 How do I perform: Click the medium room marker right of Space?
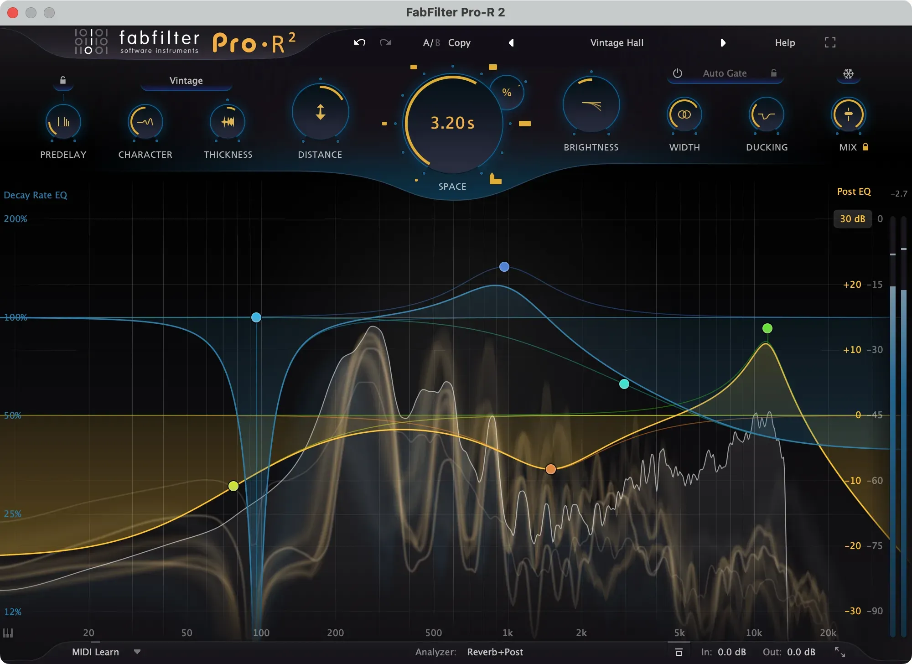coord(525,124)
